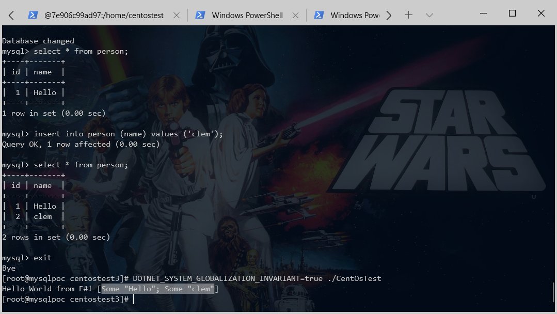The image size is (557, 314).
Task: Go back to previous tabs with left chevron
Action: coord(11,15)
